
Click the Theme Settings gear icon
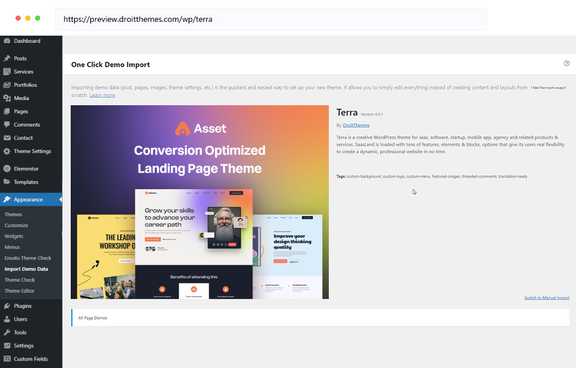pos(7,151)
